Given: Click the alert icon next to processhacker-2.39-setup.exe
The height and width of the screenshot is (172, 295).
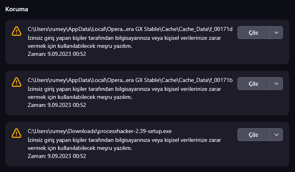Looking at the screenshot, I should click(16, 133).
